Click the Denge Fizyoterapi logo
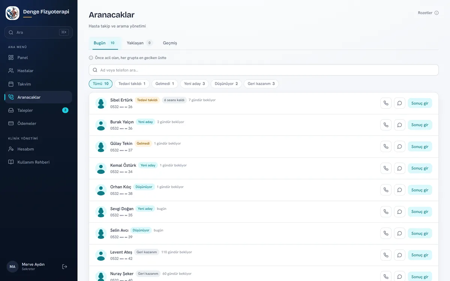This screenshot has width=450, height=281. (x=12, y=13)
